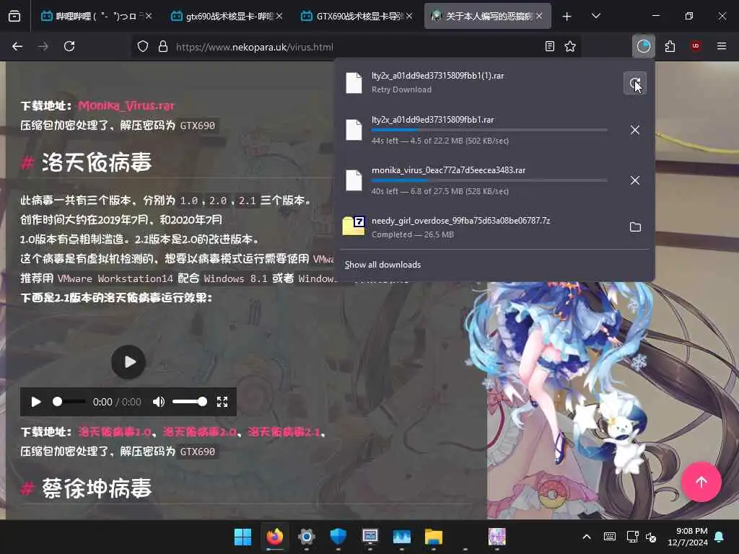Open Windows Security shield in taskbar

coord(338,537)
